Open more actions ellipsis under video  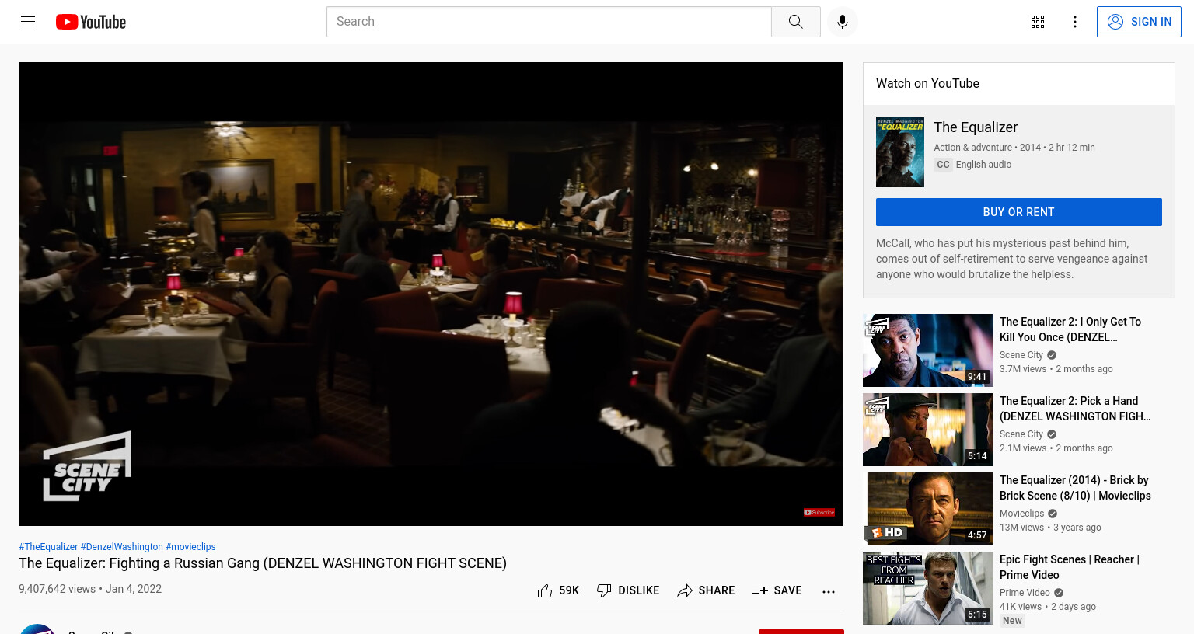pos(829,591)
